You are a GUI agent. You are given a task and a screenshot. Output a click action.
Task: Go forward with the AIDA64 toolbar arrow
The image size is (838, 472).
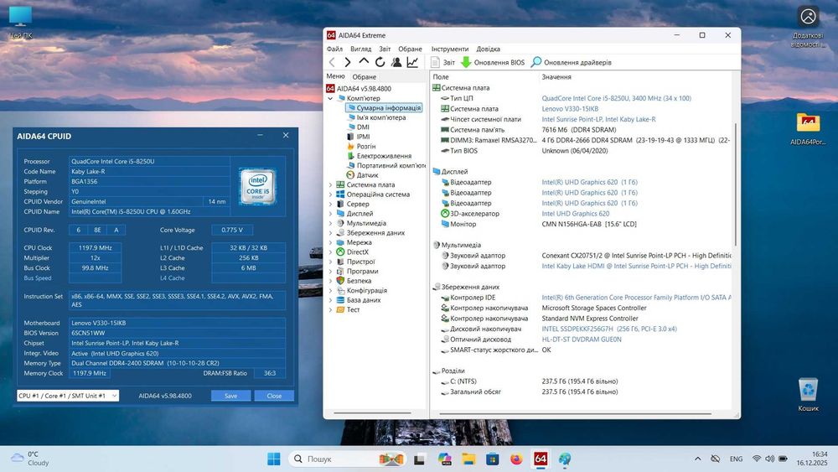(x=348, y=63)
